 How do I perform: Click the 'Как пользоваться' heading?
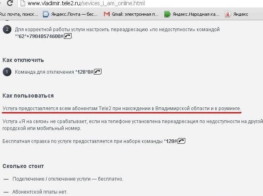click(28, 96)
